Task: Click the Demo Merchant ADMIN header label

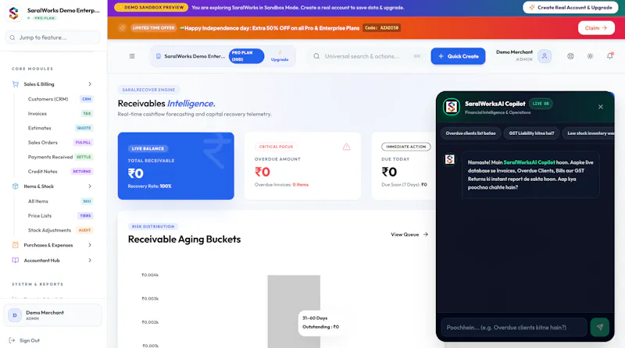Action: [514, 55]
